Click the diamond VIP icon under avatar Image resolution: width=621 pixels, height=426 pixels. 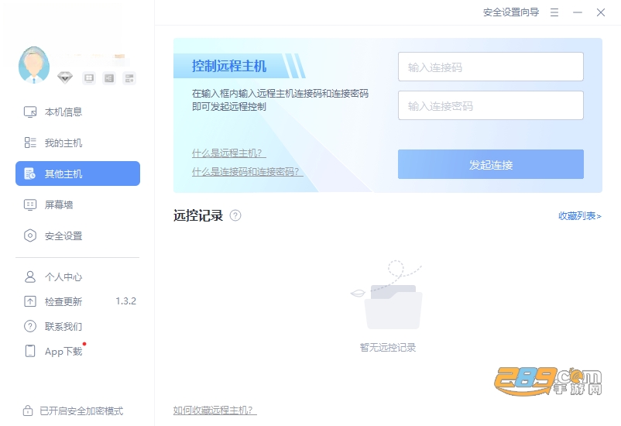coord(64,77)
